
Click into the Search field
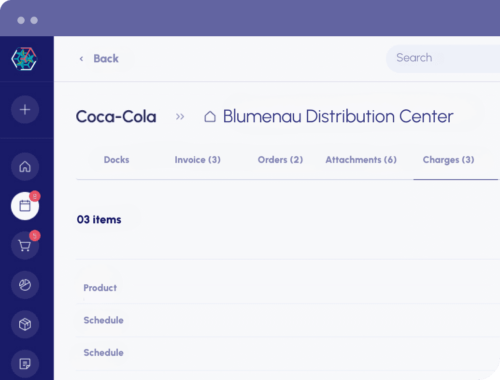point(443,58)
